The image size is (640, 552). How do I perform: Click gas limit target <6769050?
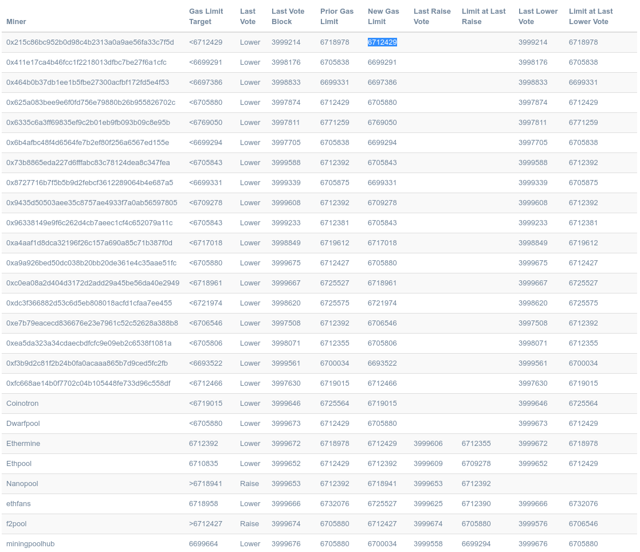click(205, 122)
